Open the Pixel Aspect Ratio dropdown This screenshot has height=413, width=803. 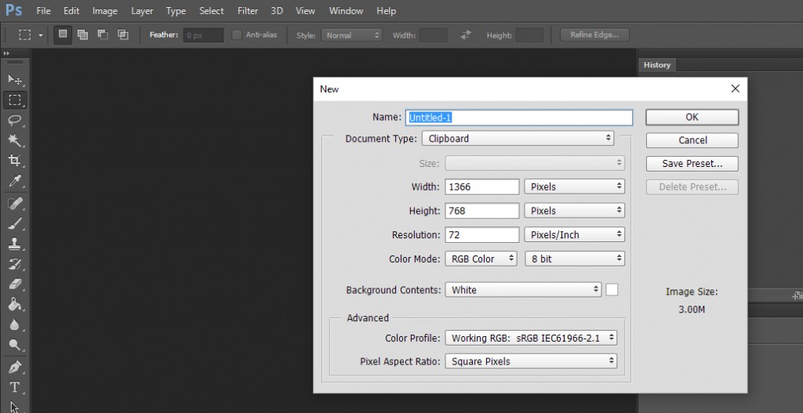tap(531, 361)
